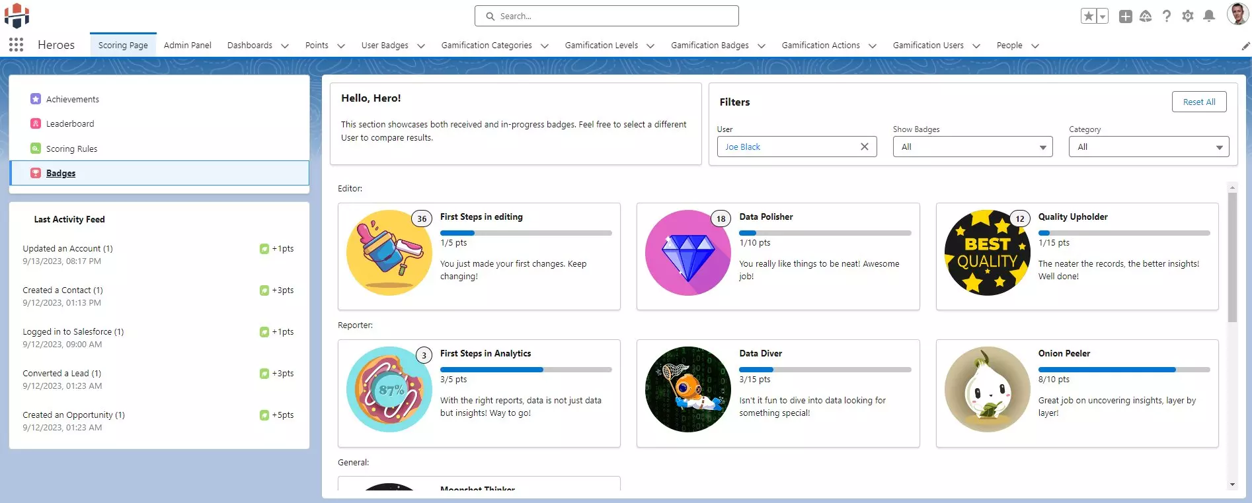Click the Onion Peeler progress bar

(x=1124, y=370)
